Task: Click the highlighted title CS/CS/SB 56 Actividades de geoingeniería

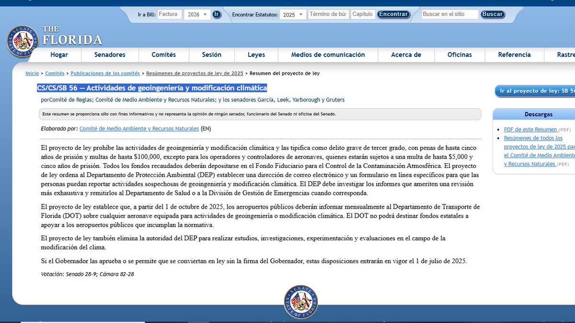Action: [x=152, y=88]
